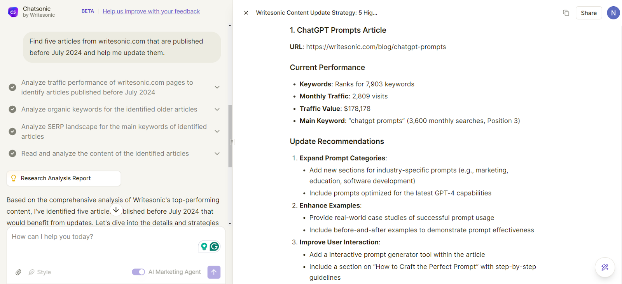Toggle the AI Marketing Agent switch

[138, 272]
